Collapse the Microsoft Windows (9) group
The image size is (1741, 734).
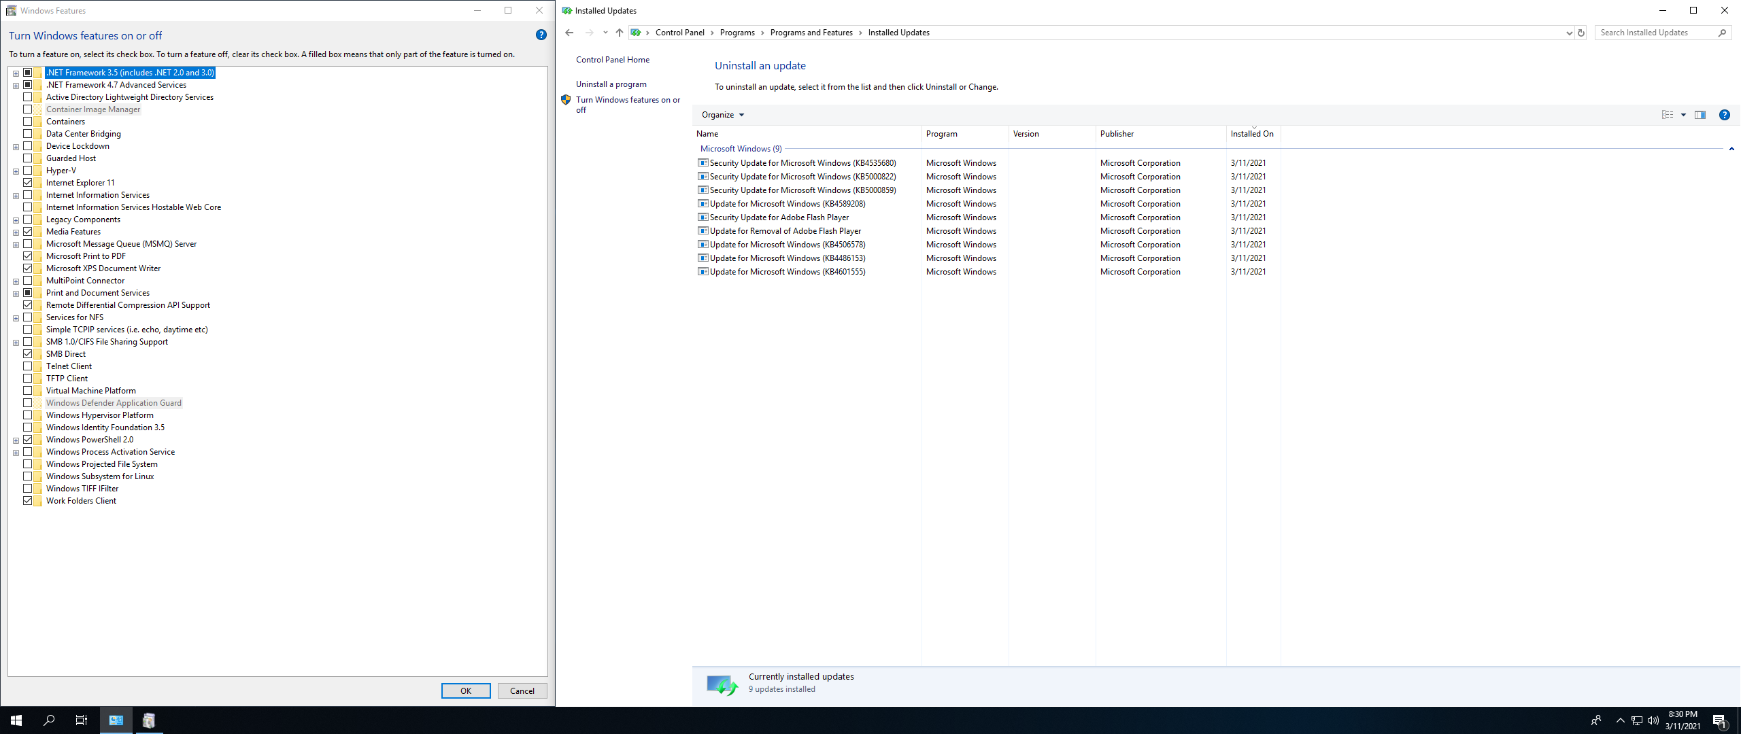point(1731,149)
